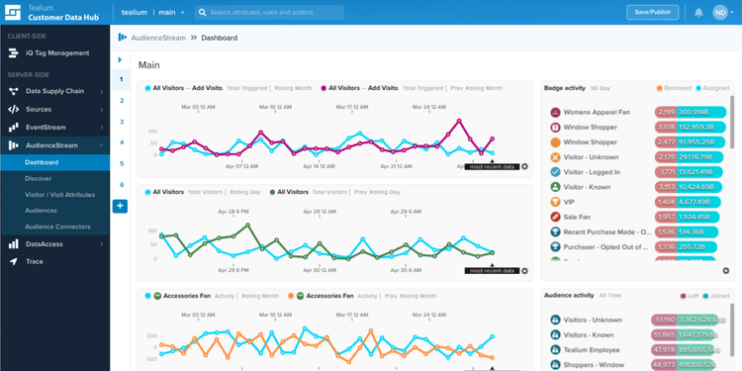Expand the Data Supply Chain chevron

(x=101, y=92)
